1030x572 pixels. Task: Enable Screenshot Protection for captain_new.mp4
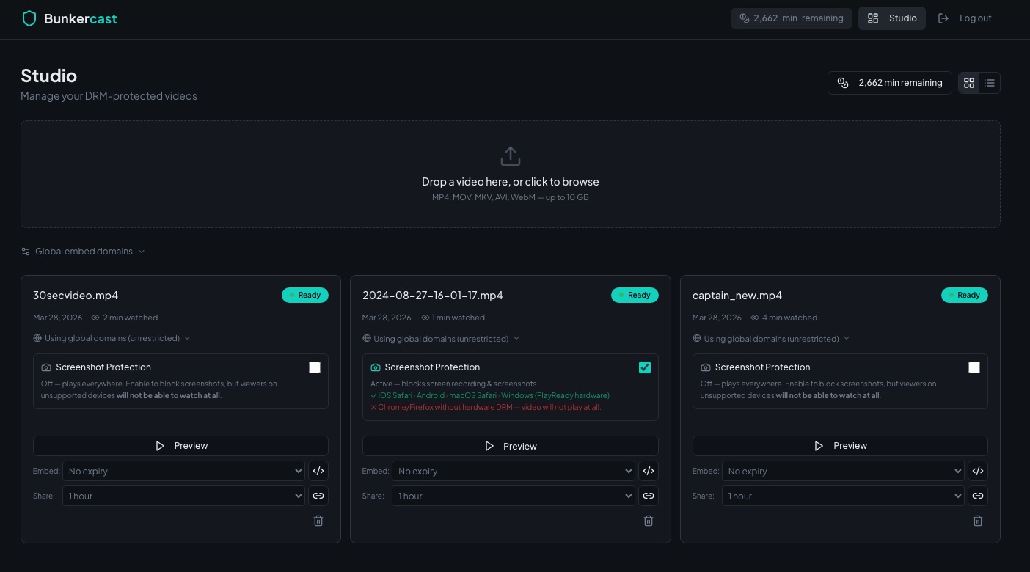point(974,367)
